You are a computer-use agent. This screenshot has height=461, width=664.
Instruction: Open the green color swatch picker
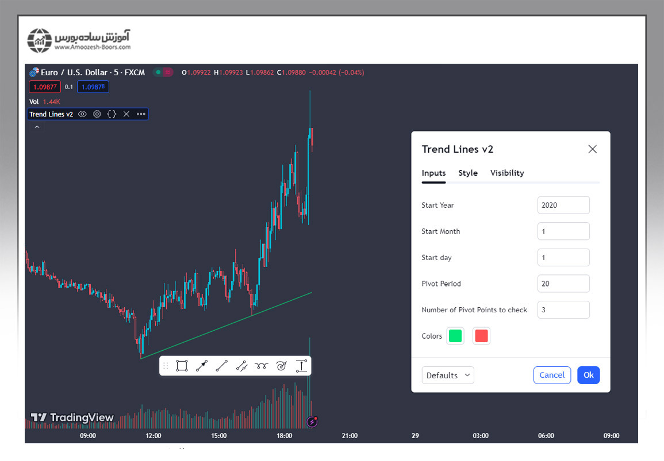(455, 336)
